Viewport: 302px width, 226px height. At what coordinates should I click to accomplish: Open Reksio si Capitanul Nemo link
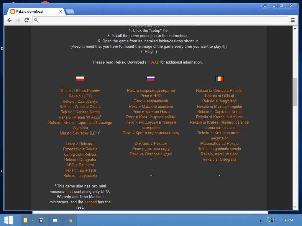coord(219,112)
